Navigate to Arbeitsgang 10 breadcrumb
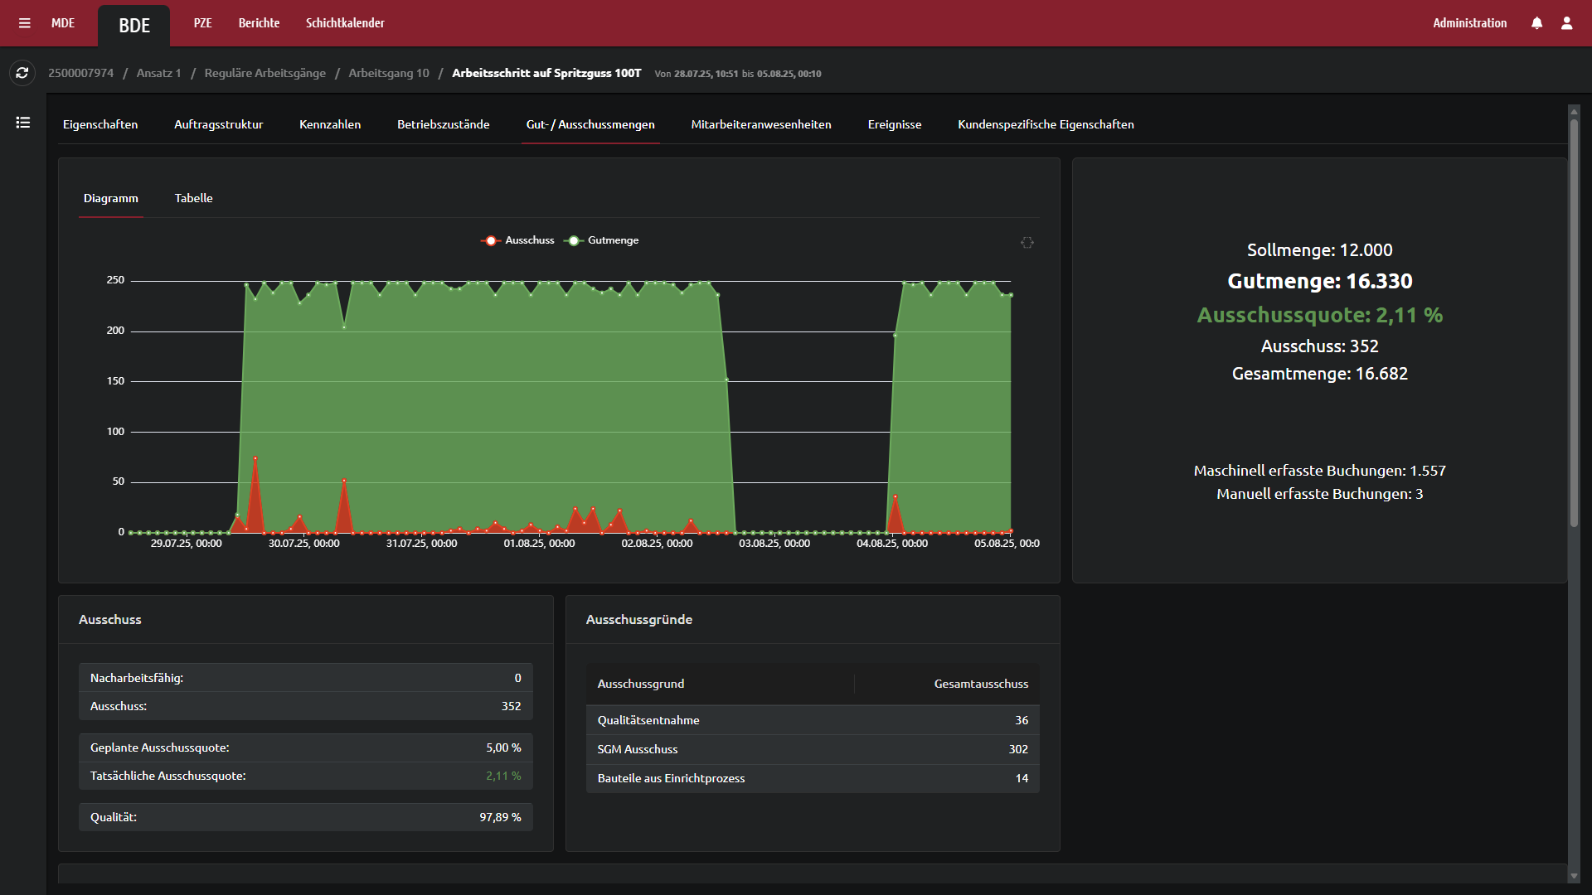This screenshot has width=1592, height=895. point(389,73)
